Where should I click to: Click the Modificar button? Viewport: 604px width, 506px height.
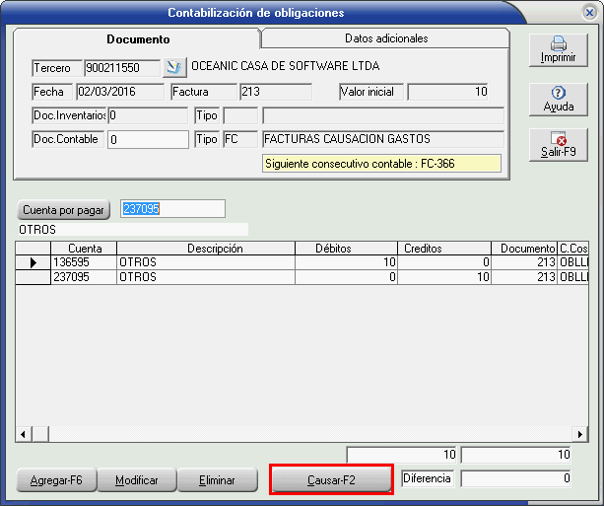tap(137, 480)
